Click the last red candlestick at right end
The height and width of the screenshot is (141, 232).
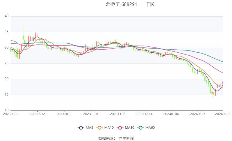point(223,83)
